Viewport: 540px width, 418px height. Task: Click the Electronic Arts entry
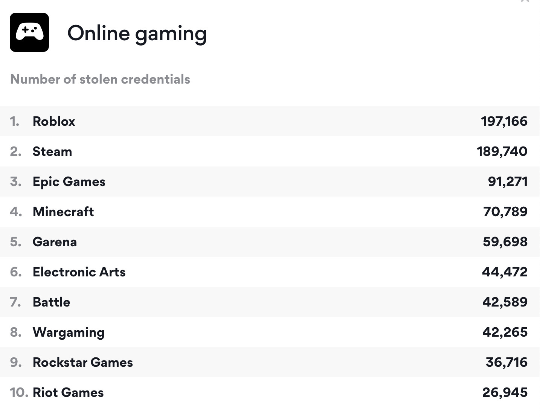(x=79, y=272)
